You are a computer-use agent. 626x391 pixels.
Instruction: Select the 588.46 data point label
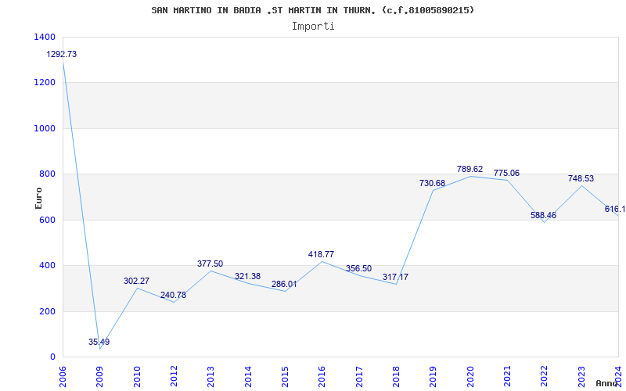pyautogui.click(x=543, y=216)
